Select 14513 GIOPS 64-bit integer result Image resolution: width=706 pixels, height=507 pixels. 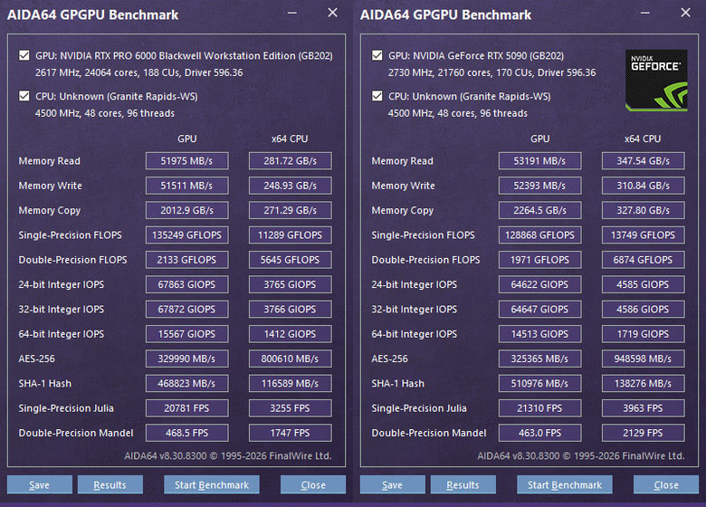pyautogui.click(x=539, y=334)
